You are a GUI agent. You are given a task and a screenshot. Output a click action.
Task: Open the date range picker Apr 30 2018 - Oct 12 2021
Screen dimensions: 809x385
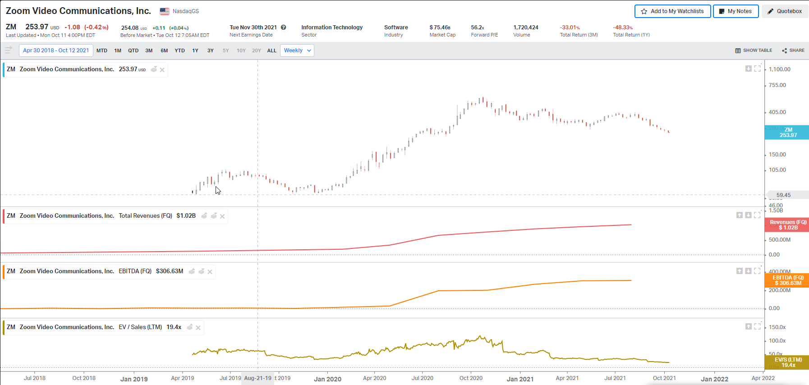click(56, 50)
